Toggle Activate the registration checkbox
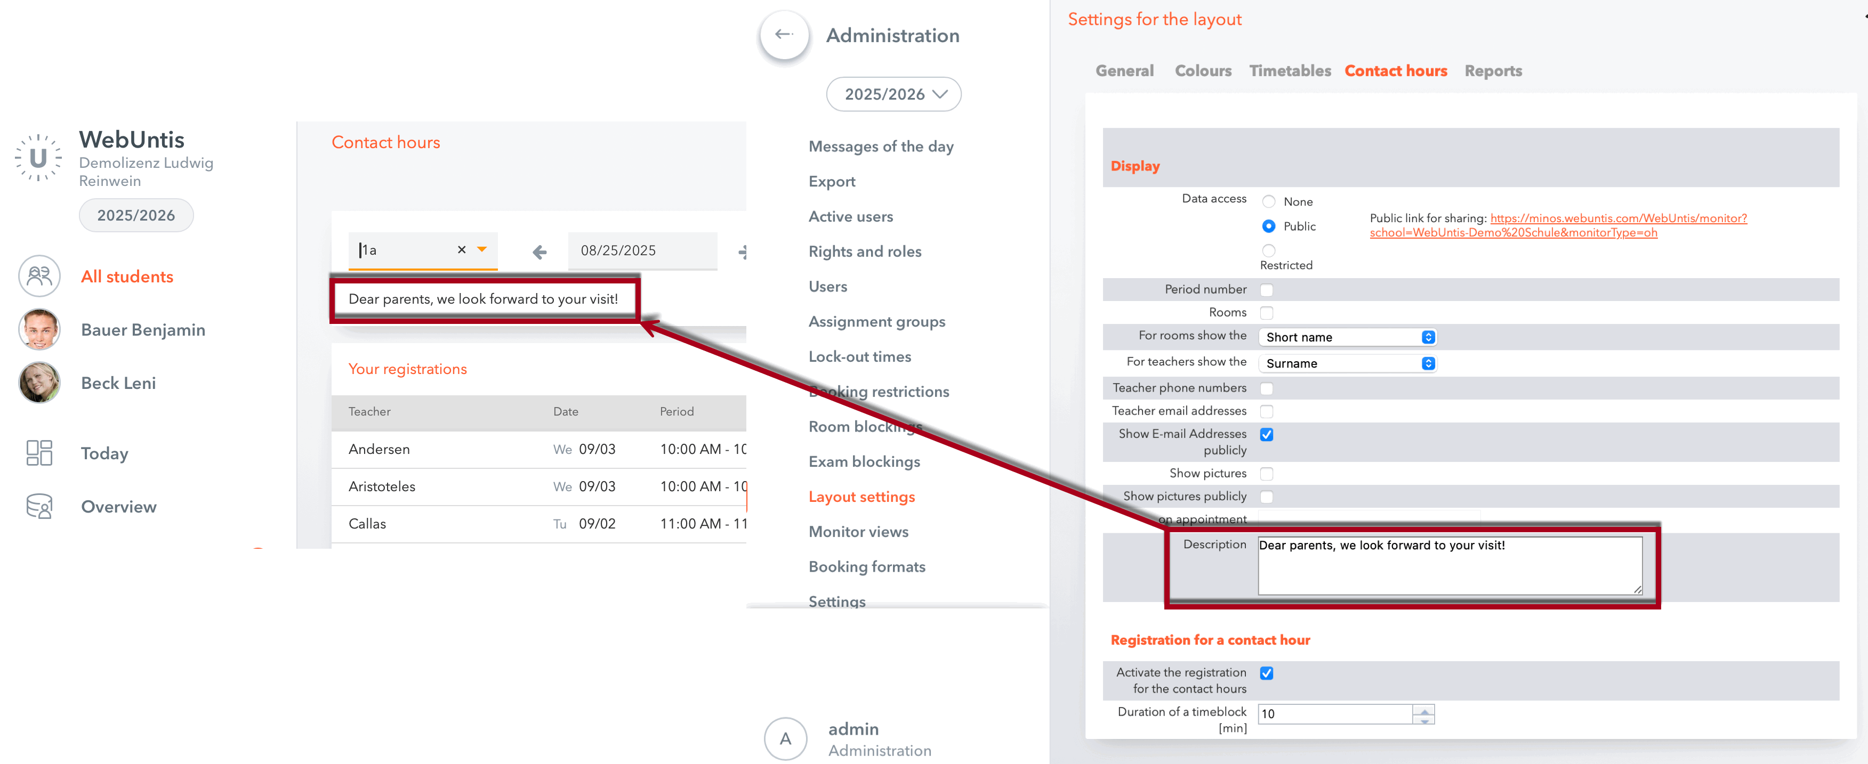This screenshot has height=764, width=1868. click(1266, 673)
